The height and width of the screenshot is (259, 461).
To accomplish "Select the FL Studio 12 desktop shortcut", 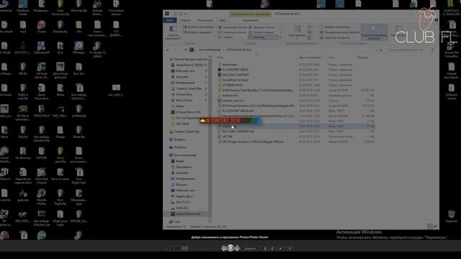I will (x=97, y=49).
